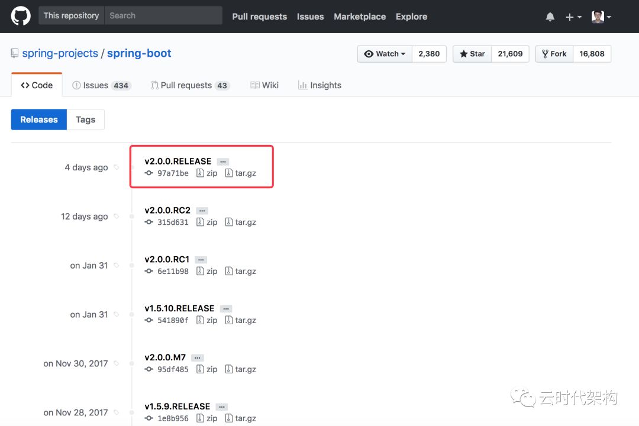Viewport: 639px width, 426px height.
Task: Download v2.0.0.RELEASE zip archive
Action: point(207,173)
